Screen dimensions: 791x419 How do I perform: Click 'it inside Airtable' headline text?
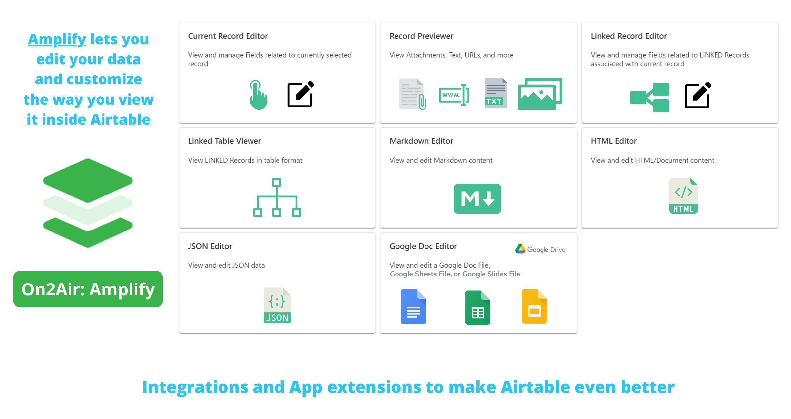click(88, 119)
